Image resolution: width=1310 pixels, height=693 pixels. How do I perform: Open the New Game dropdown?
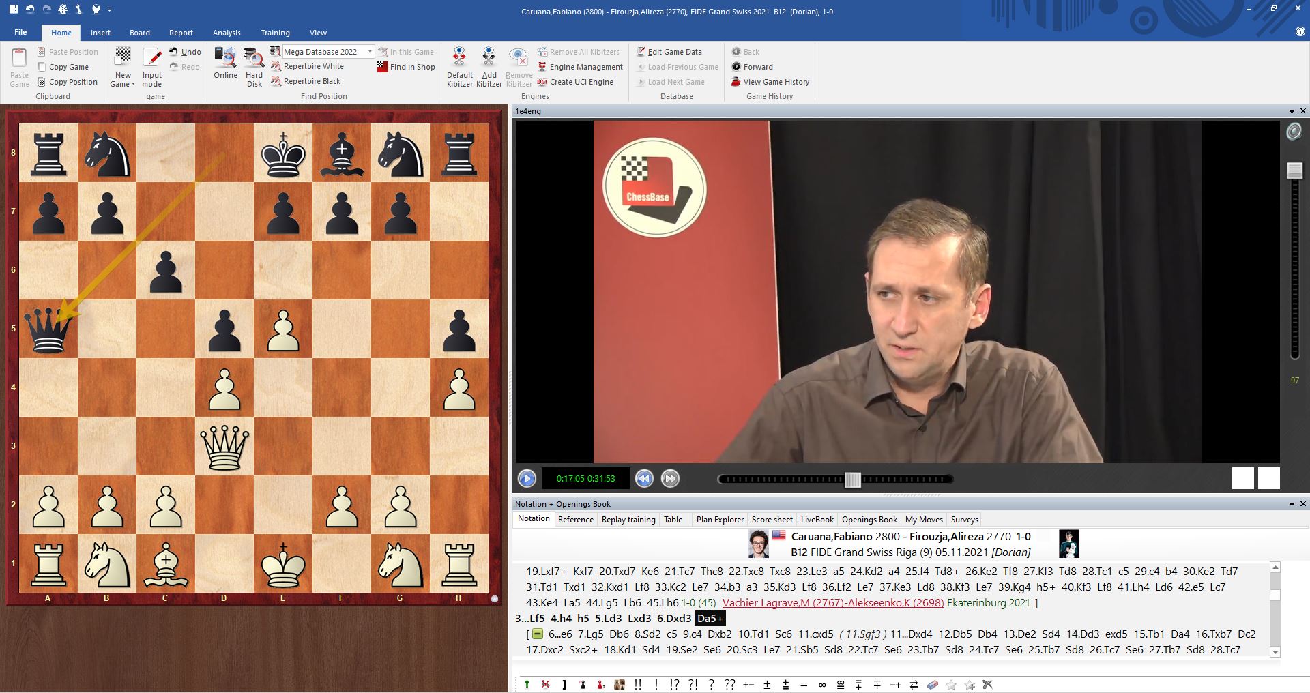(123, 68)
